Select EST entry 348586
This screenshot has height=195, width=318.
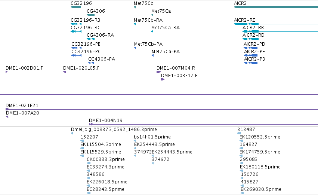96,174
